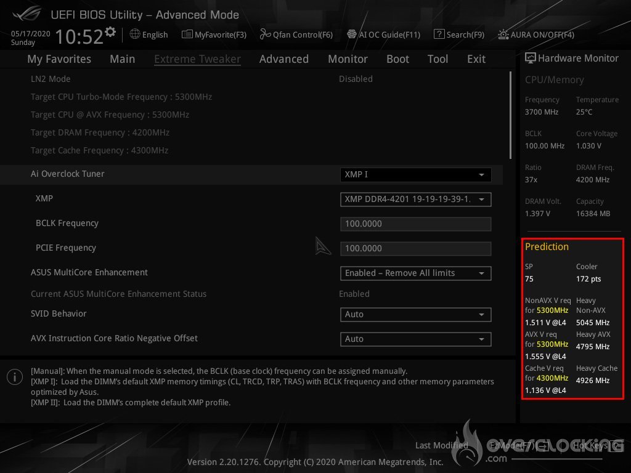Open the SVID Behavior dropdown
The width and height of the screenshot is (631, 473).
tap(416, 315)
